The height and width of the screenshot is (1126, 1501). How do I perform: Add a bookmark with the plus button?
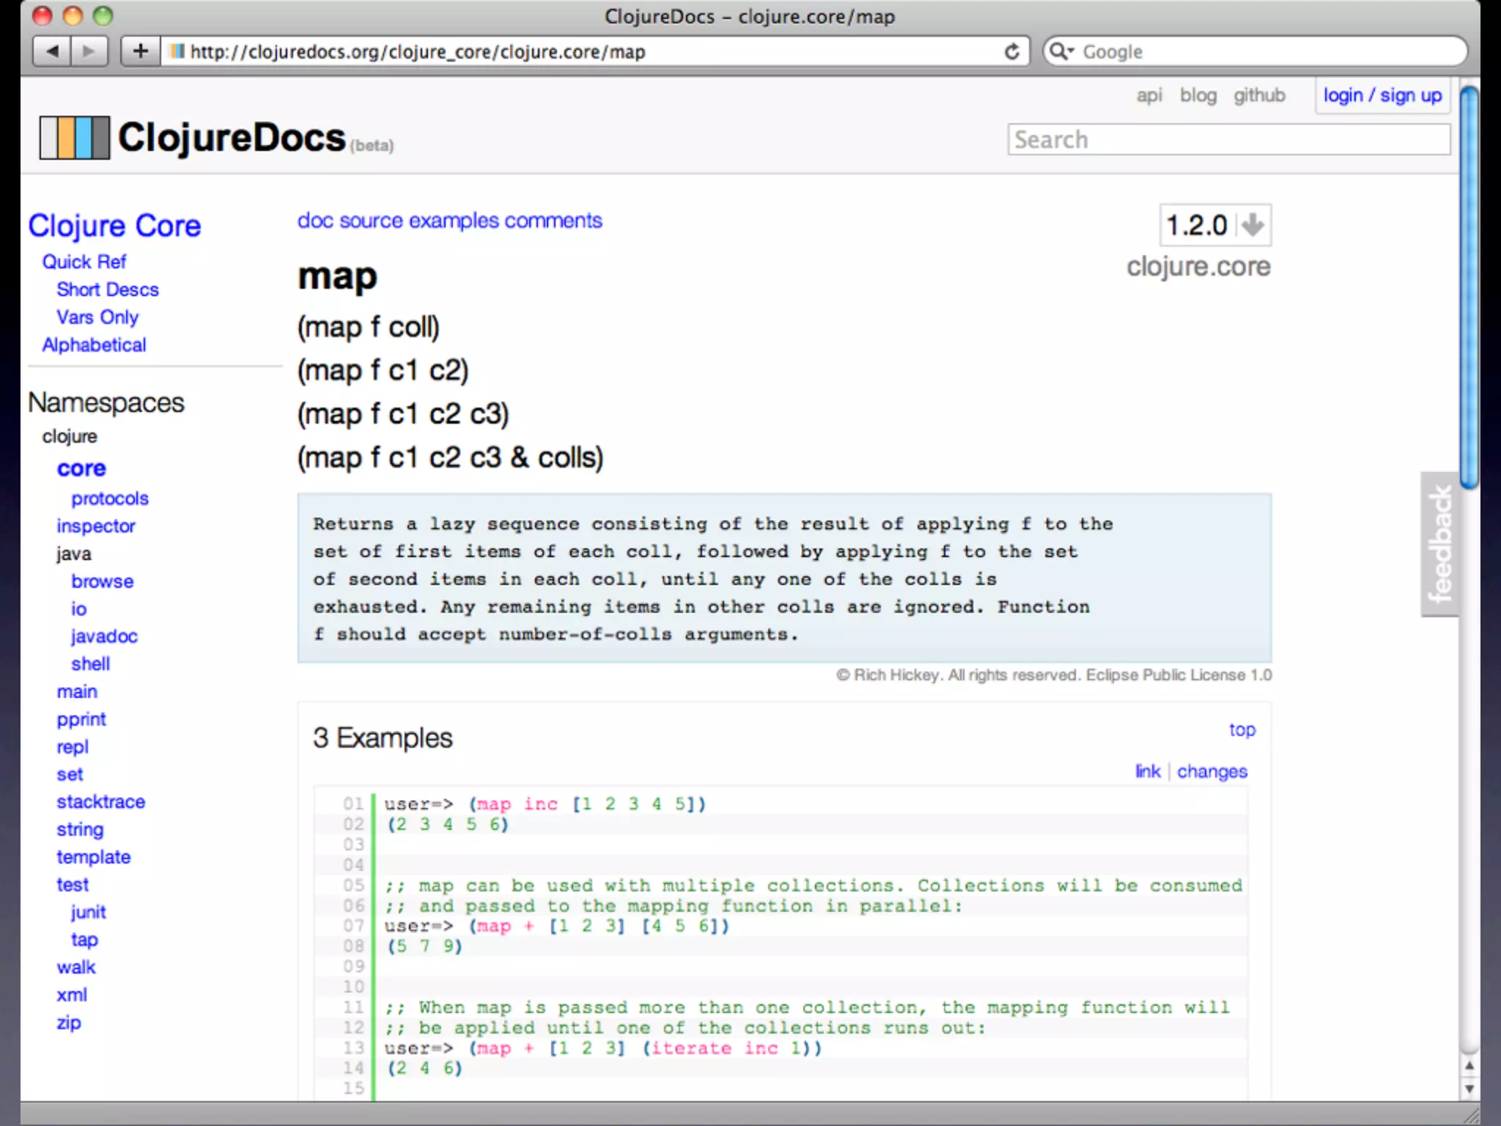coord(140,51)
